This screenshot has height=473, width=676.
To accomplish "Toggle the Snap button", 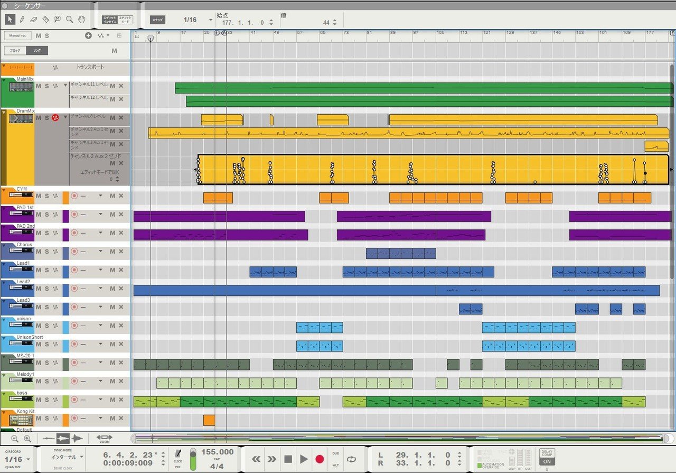I will 157,20.
